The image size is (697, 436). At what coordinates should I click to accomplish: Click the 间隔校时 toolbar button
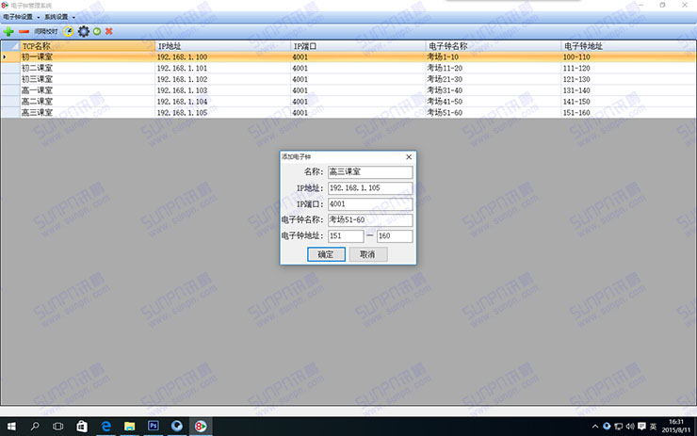(46, 31)
